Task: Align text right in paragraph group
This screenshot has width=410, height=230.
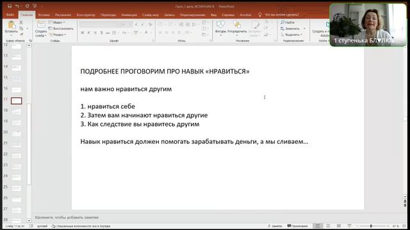Action: 173,33
